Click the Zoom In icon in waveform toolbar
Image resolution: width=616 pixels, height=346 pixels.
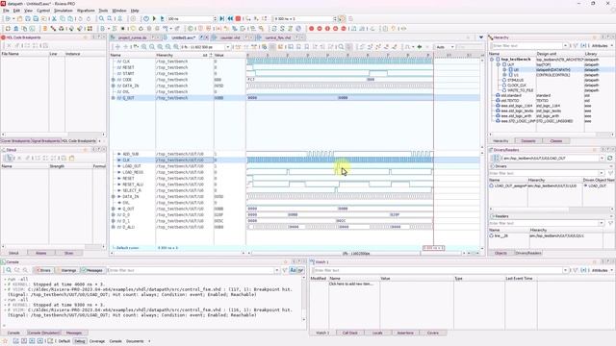[144, 47]
